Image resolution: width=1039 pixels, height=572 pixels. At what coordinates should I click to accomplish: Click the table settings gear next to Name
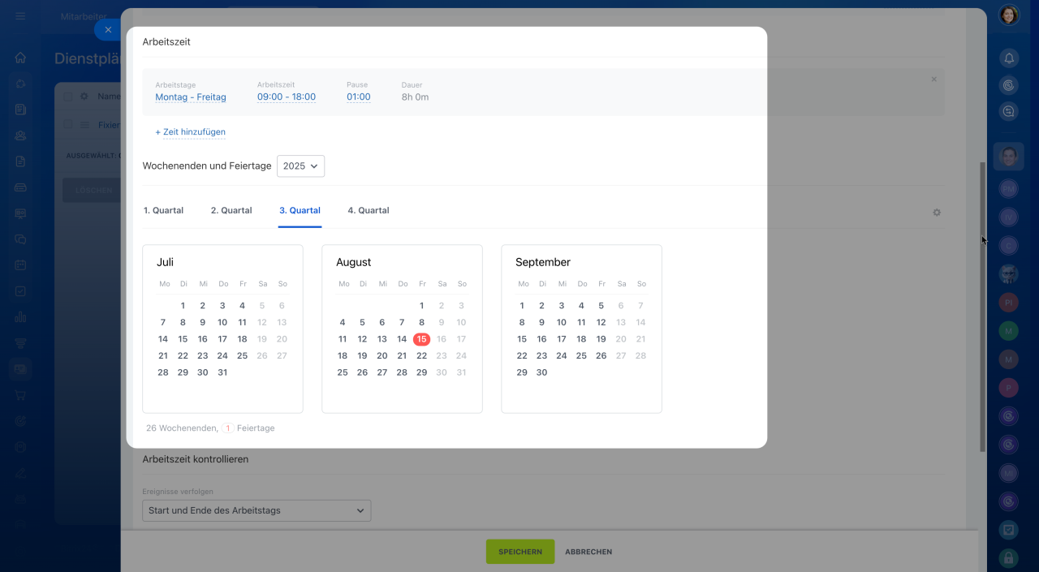click(84, 96)
